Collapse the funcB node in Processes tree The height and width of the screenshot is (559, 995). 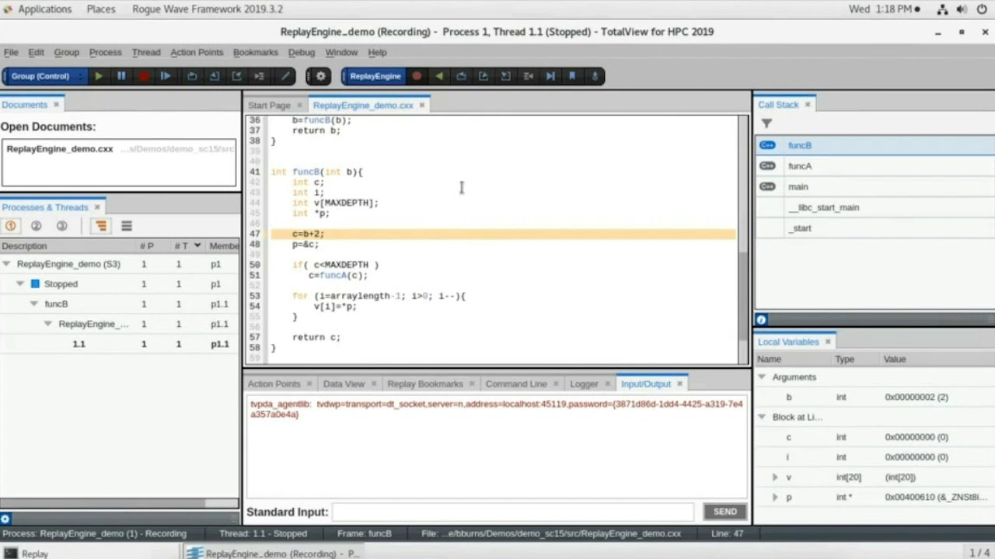click(34, 304)
